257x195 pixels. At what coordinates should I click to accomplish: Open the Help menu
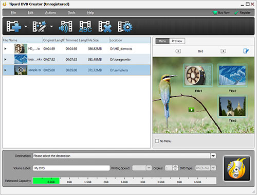(x=90, y=12)
